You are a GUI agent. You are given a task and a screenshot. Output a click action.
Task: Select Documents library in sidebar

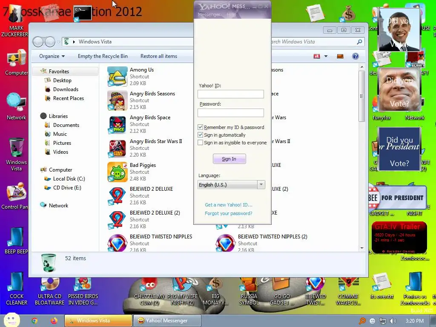pyautogui.click(x=66, y=125)
